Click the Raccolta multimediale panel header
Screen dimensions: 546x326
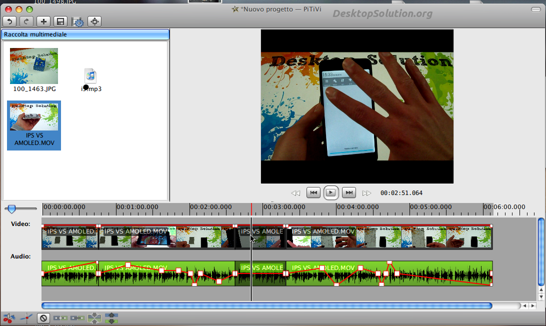(x=85, y=34)
